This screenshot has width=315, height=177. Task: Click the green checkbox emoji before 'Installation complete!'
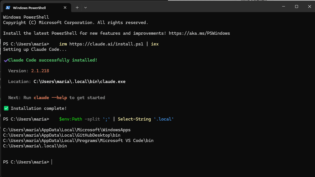pos(6,108)
